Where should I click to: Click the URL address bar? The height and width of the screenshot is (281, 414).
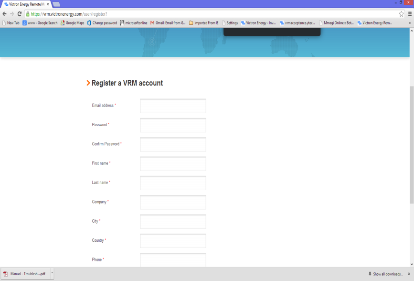point(210,14)
